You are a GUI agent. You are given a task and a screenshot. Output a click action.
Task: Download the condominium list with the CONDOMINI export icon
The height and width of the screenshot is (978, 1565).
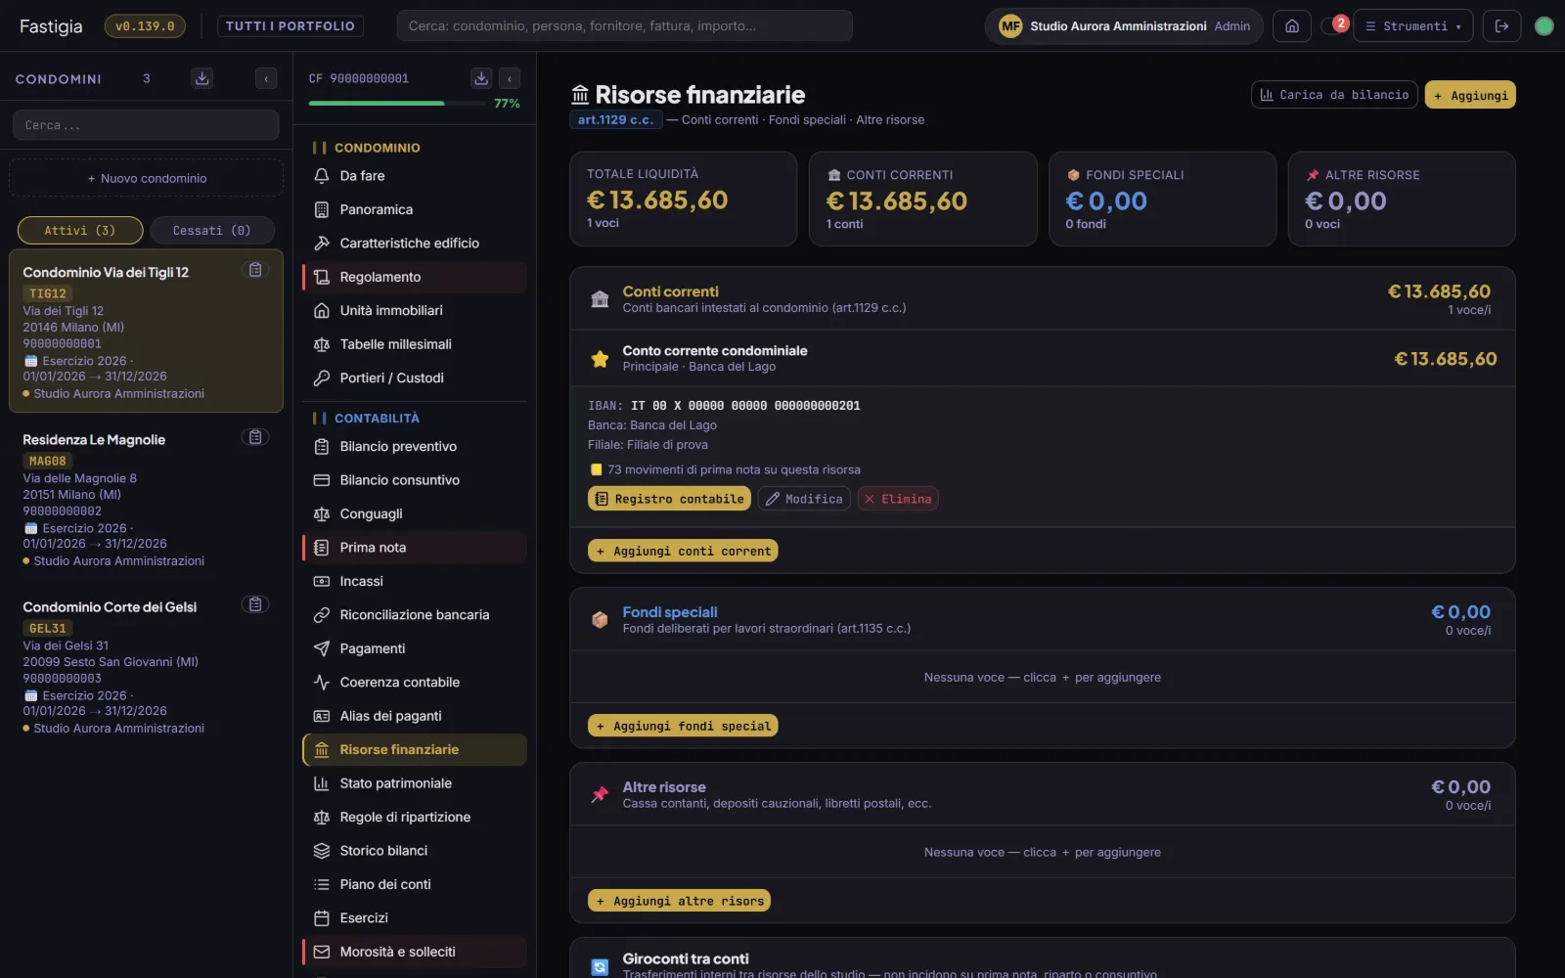coord(202,78)
